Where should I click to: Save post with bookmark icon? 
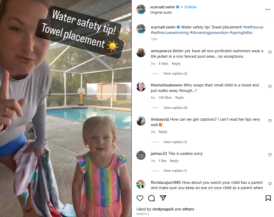coord(268,198)
